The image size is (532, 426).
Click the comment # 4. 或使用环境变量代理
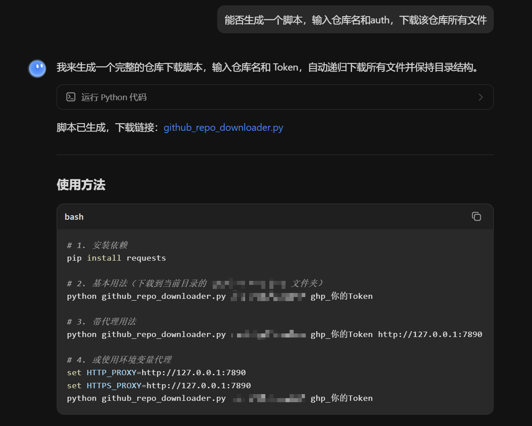119,359
